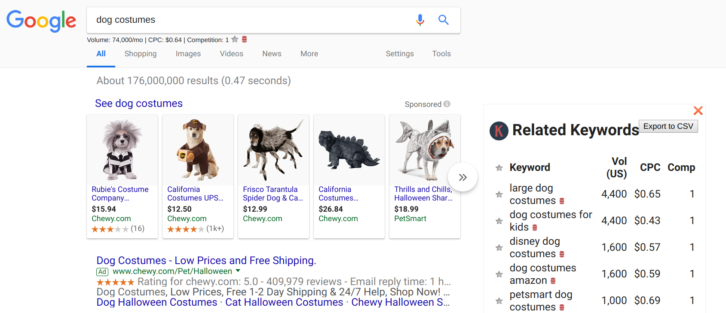This screenshot has height=313, width=726.
Task: Star the dog costumes for kids keyword
Action: pyautogui.click(x=499, y=221)
